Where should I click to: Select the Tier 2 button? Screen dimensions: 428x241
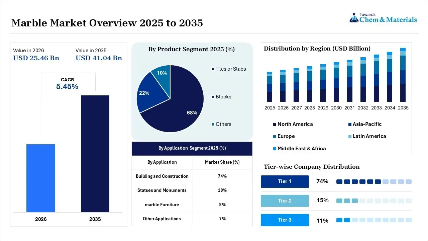point(285,201)
